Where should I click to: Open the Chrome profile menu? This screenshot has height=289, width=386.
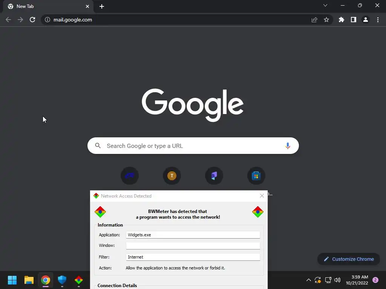(x=366, y=20)
